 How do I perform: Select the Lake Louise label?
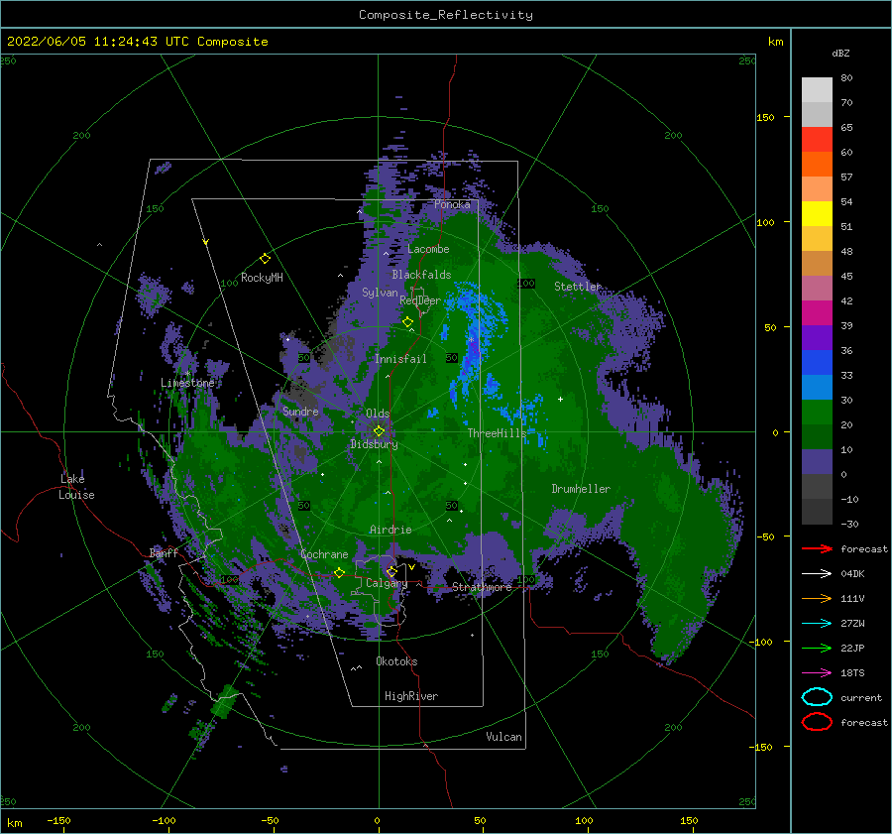click(76, 487)
